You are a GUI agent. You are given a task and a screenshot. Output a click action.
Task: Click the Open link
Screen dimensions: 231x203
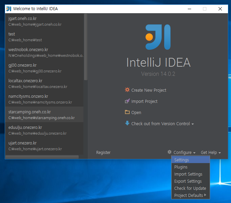pyautogui.click(x=136, y=113)
